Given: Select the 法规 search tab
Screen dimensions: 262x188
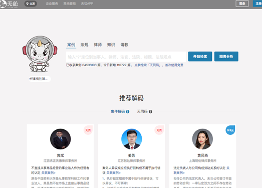Looking at the screenshot, I should [84, 45].
